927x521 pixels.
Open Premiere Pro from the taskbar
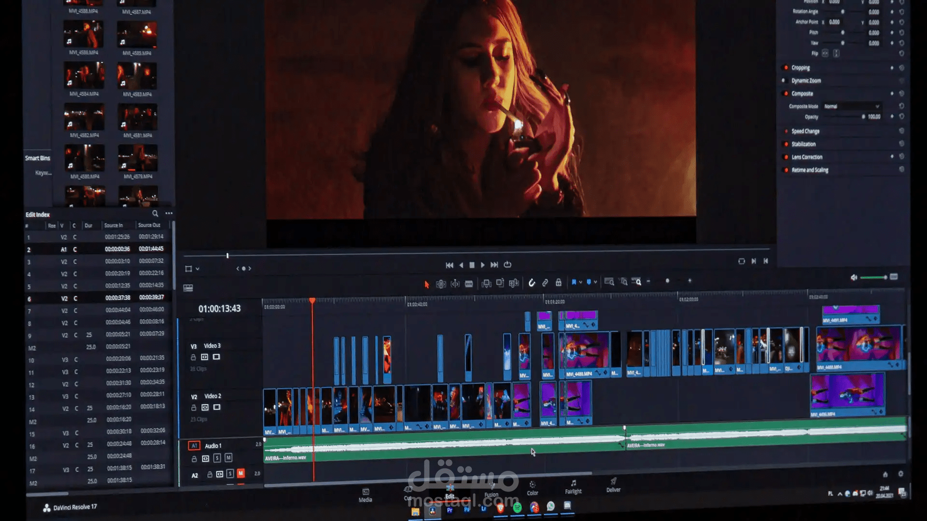(x=449, y=510)
